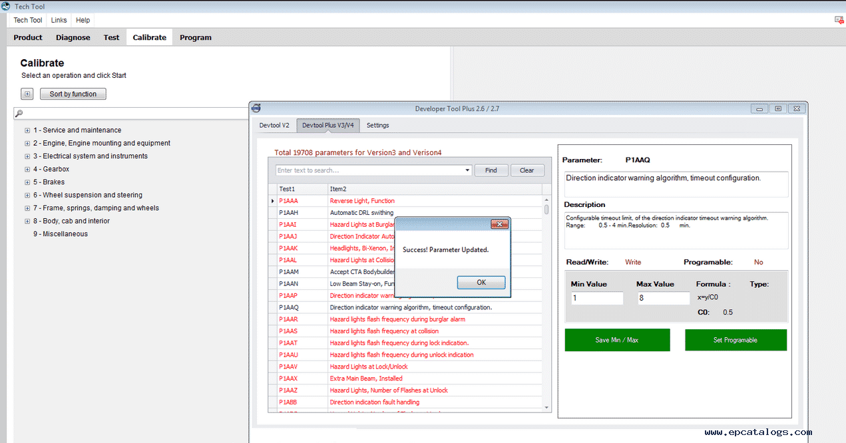Click the parameter name text box in the details panel
Screen dimensions: 846x443
click(x=676, y=184)
